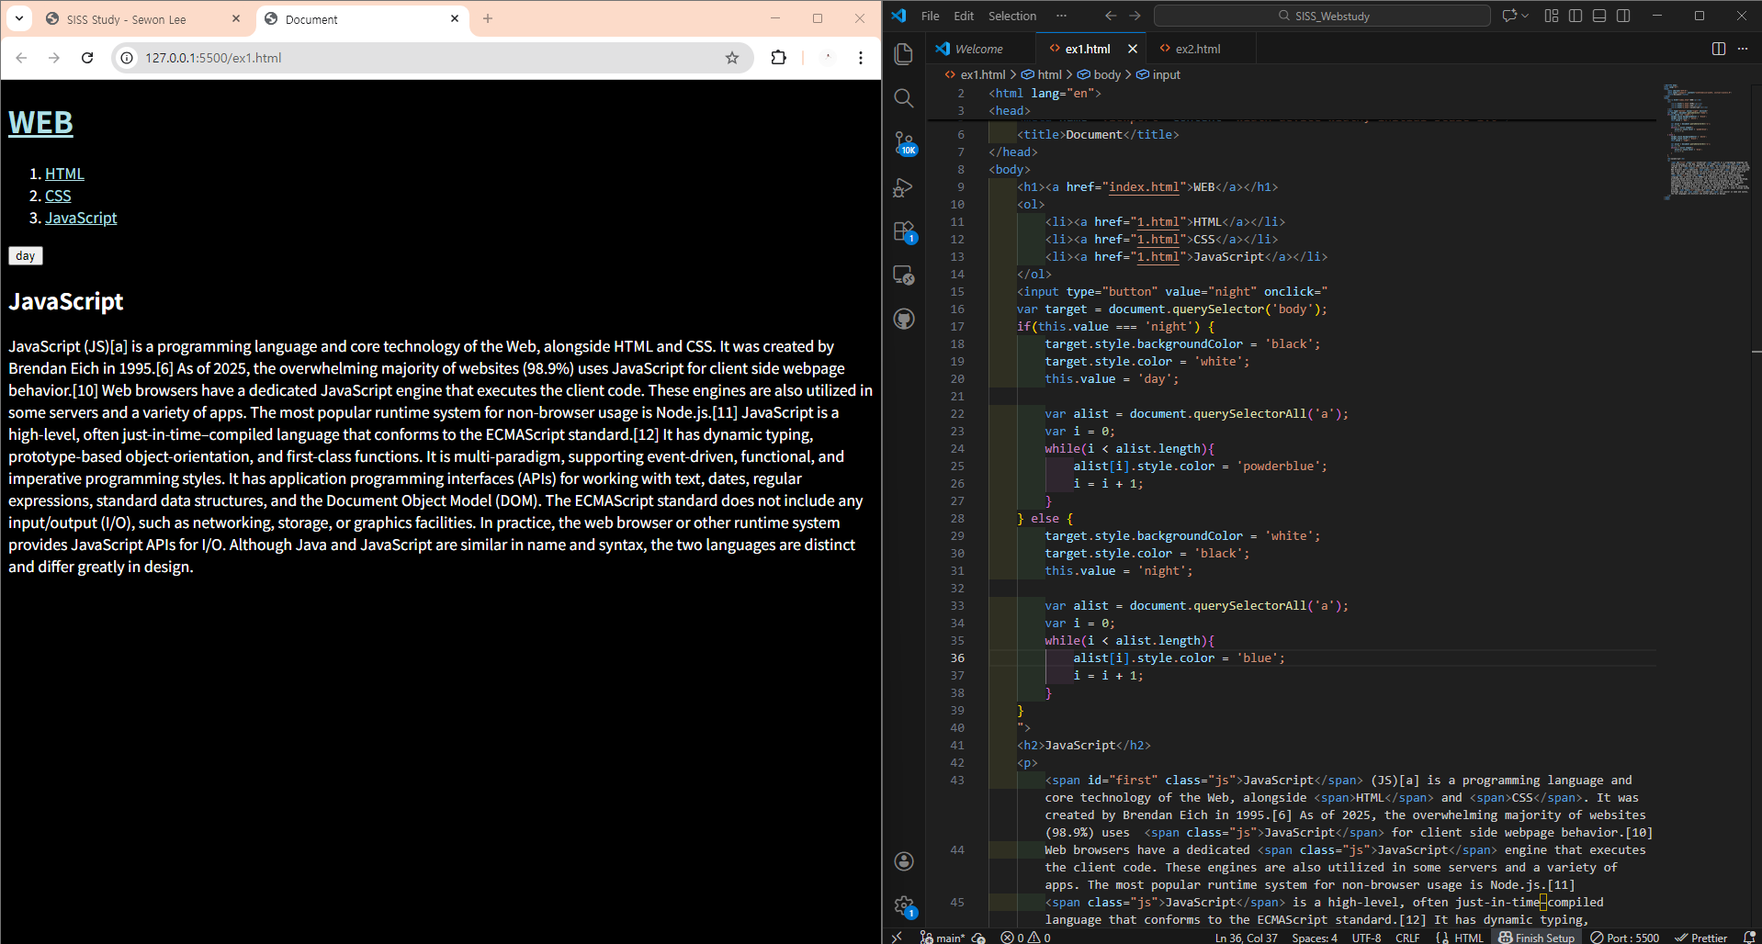Open the GitHub view in activity bar
The height and width of the screenshot is (944, 1762).
904,319
